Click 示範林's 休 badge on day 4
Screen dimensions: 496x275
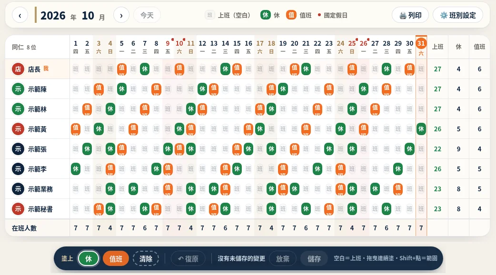click(x=110, y=109)
